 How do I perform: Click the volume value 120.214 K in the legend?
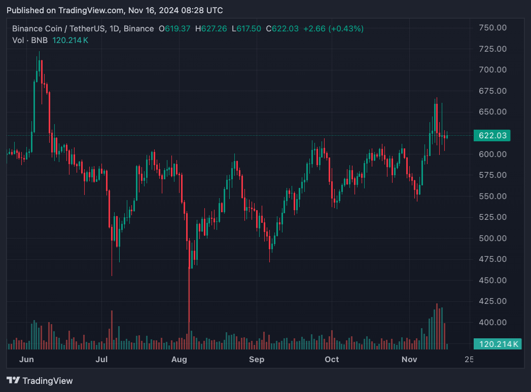(70, 40)
